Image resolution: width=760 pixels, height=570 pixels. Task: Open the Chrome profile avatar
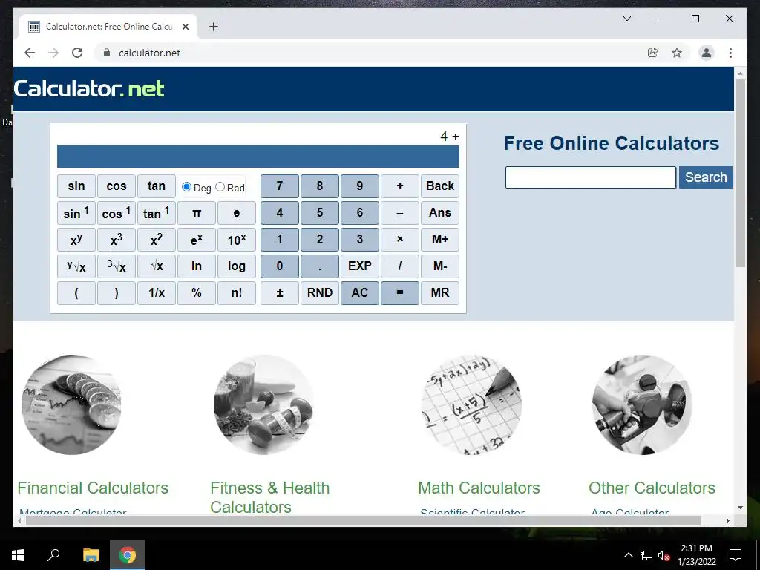tap(707, 53)
